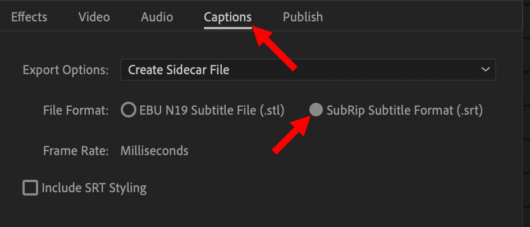Open the Export Options dropdown box

308,70
